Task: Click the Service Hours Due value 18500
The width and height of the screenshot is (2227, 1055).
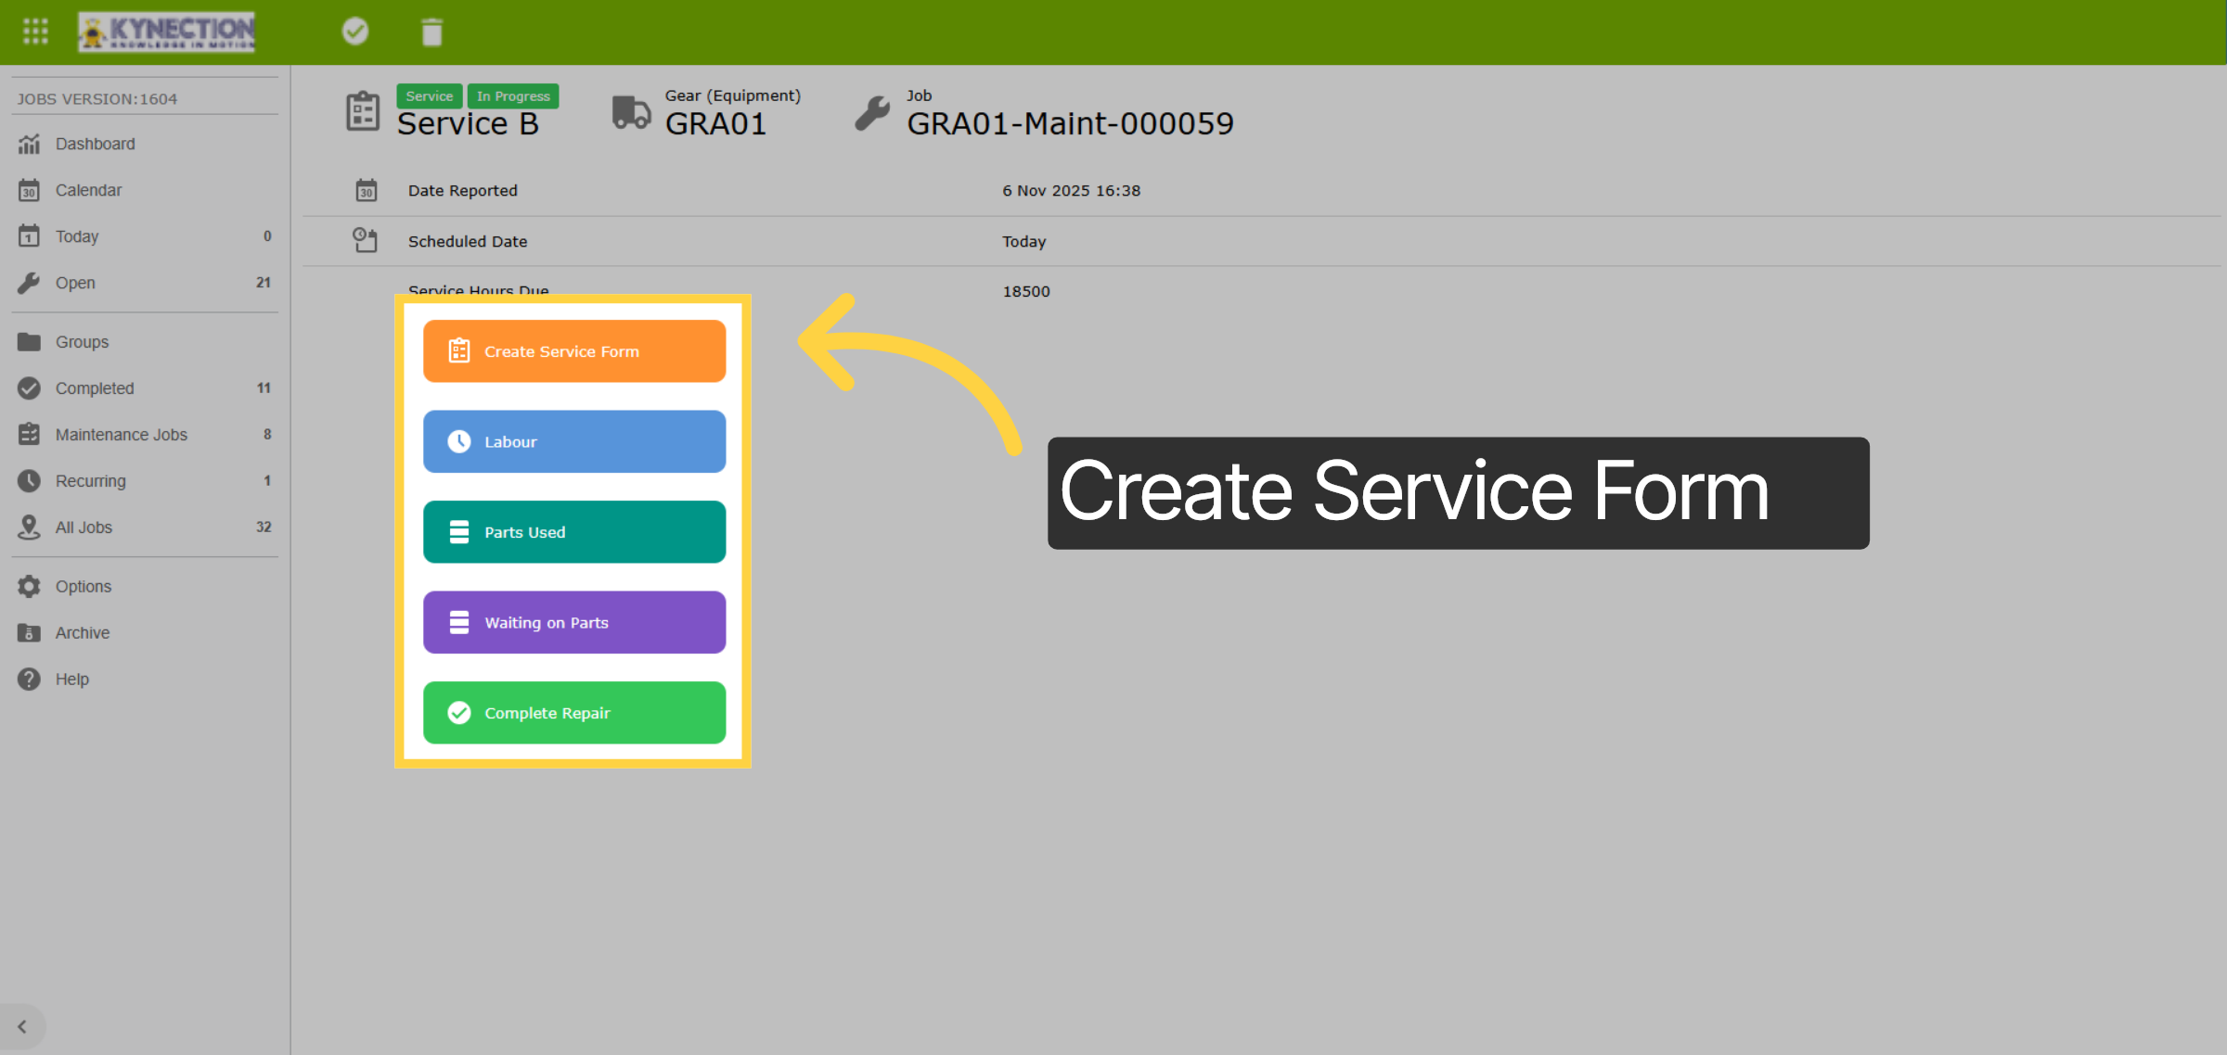Action: point(1026,292)
